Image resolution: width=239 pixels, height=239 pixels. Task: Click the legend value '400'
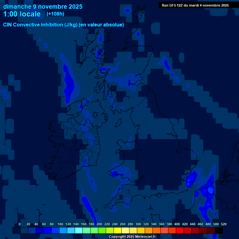(177, 224)
